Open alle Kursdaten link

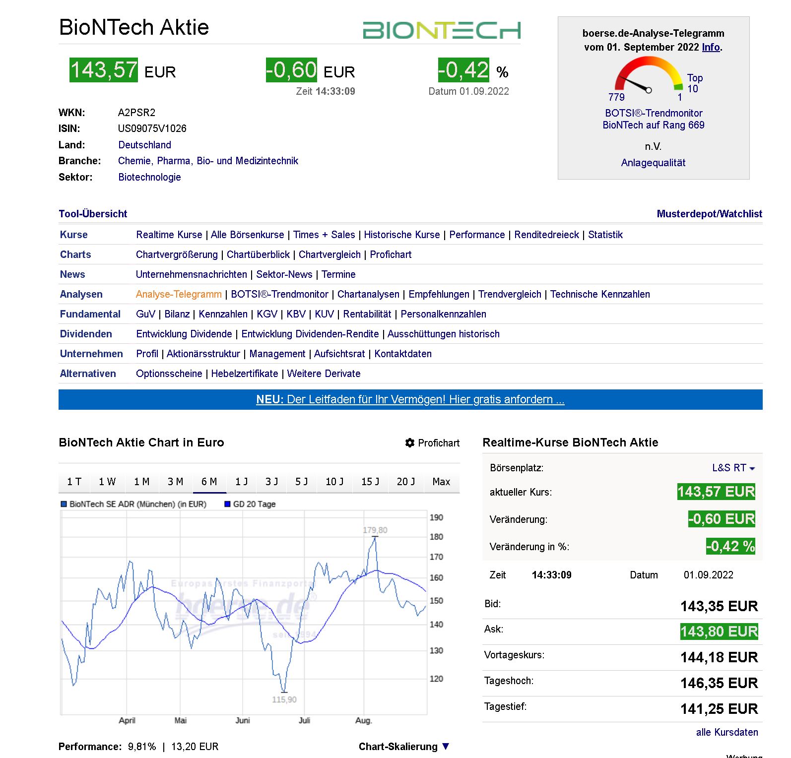(x=727, y=732)
